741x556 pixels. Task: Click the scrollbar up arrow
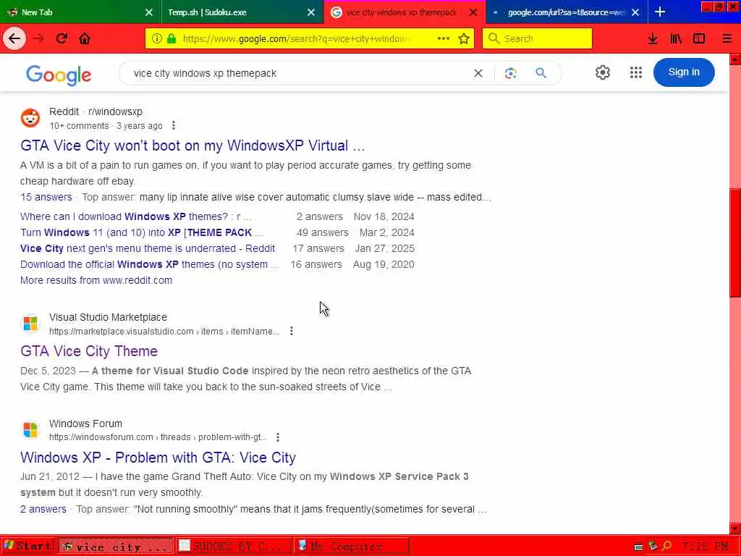click(735, 59)
